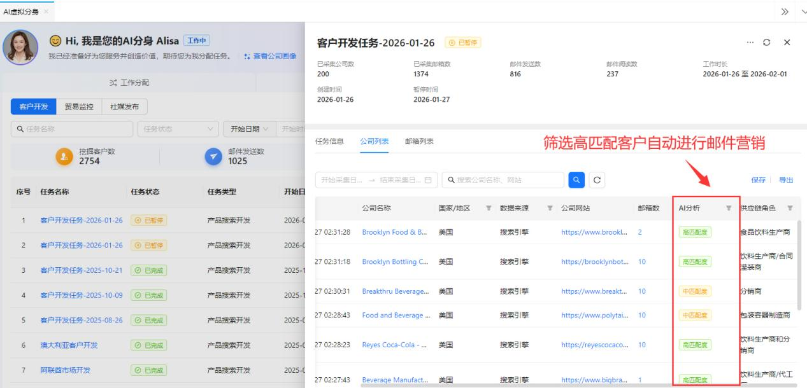This screenshot has width=807, height=388.
Task: Open the three-dot more options menu
Action: (750, 42)
